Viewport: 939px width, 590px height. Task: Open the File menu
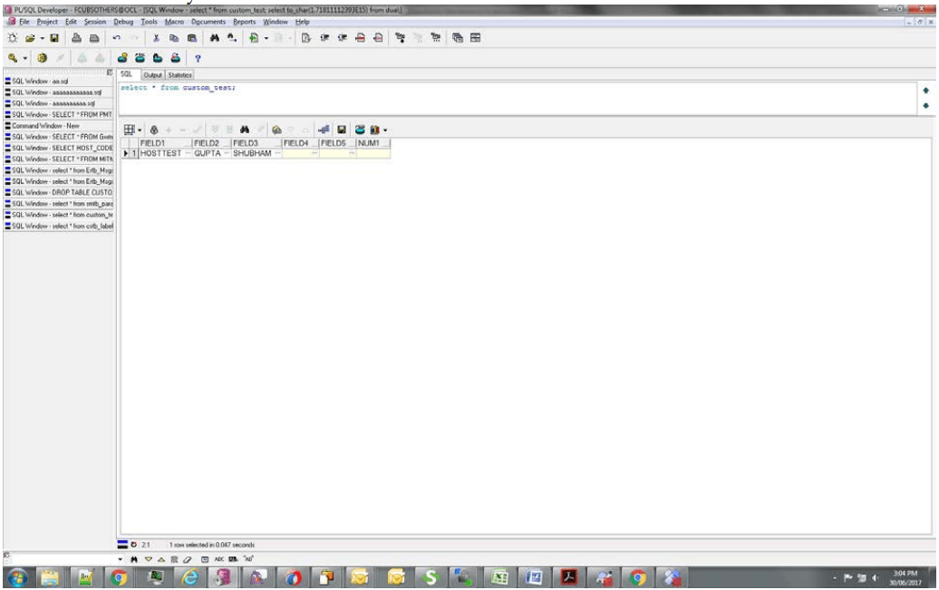tap(24, 22)
